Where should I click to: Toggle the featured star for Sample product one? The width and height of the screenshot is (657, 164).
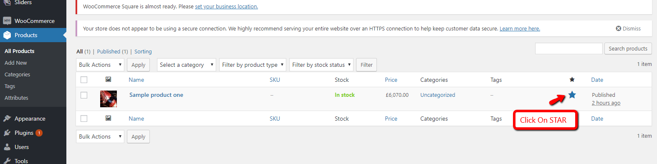pyautogui.click(x=572, y=95)
